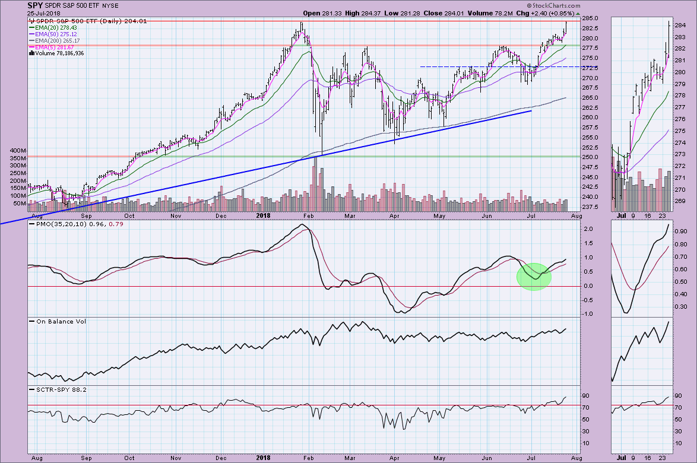Click the 400M volume axis label
This screenshot has height=463, width=697.
coord(18,151)
